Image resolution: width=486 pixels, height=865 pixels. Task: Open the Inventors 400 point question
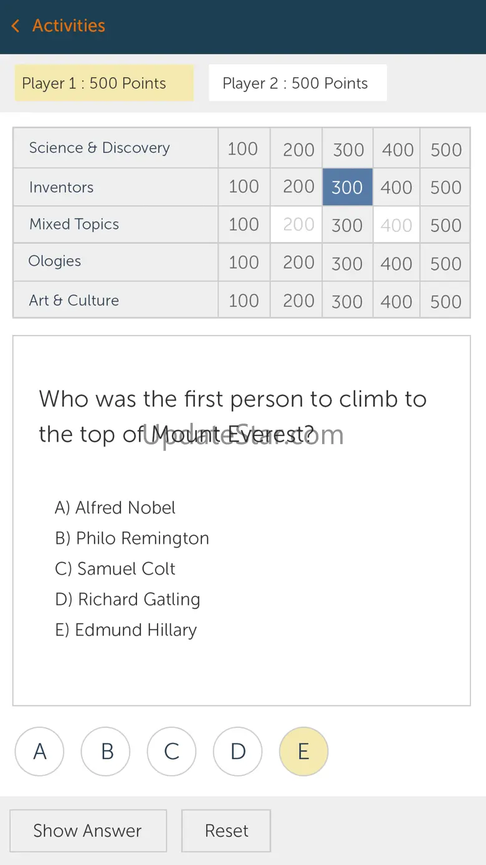click(397, 187)
